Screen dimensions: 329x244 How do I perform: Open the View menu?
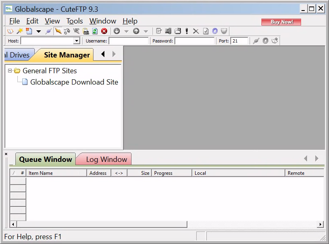[x=52, y=21]
